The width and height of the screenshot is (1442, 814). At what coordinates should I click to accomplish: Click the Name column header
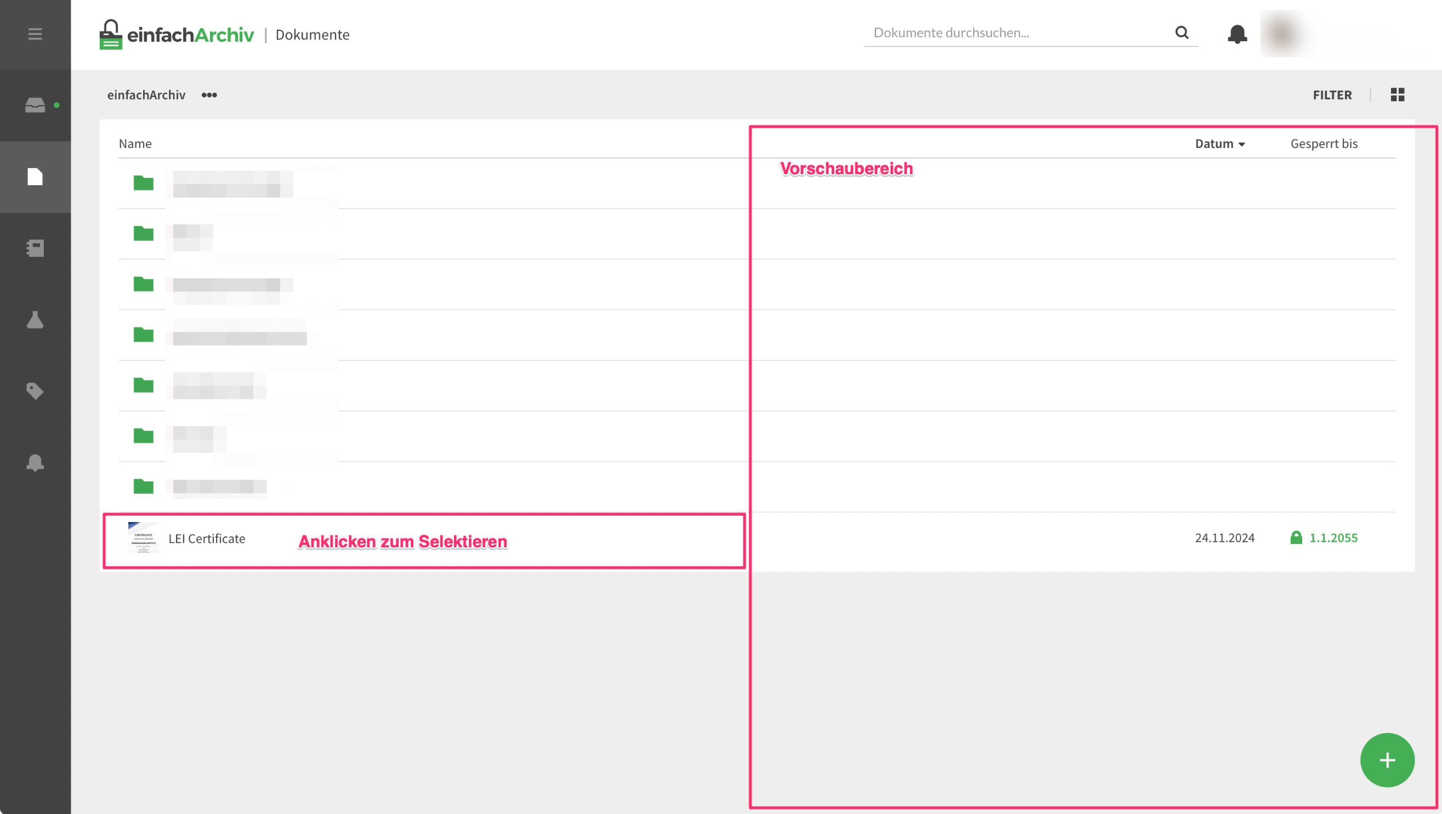click(x=135, y=144)
